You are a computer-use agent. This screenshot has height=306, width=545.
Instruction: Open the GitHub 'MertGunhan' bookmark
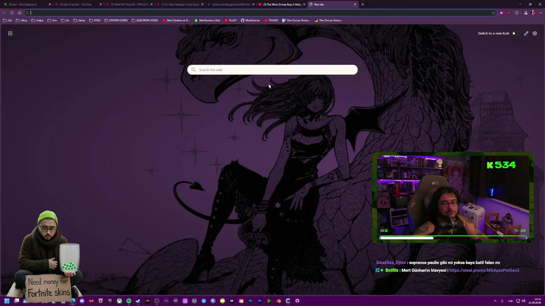tap(250, 20)
